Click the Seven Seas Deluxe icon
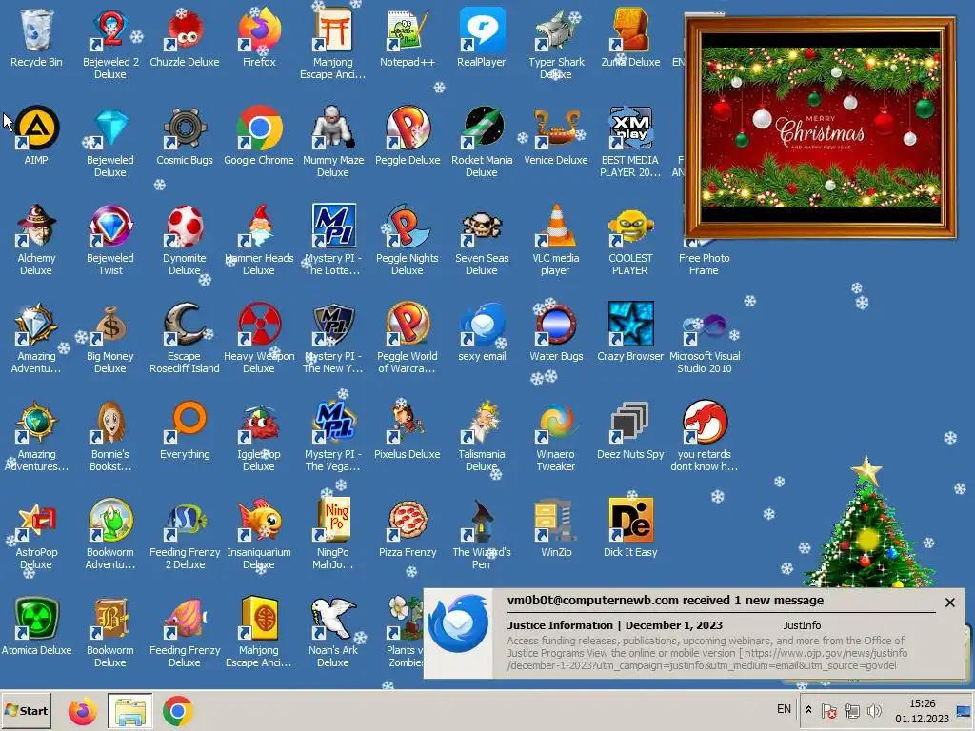Screen dimensions: 975x731 481,239
